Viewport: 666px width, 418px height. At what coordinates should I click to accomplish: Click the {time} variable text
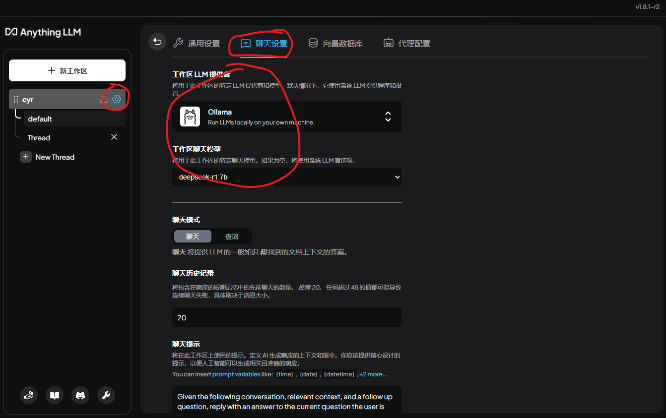[x=285, y=374]
